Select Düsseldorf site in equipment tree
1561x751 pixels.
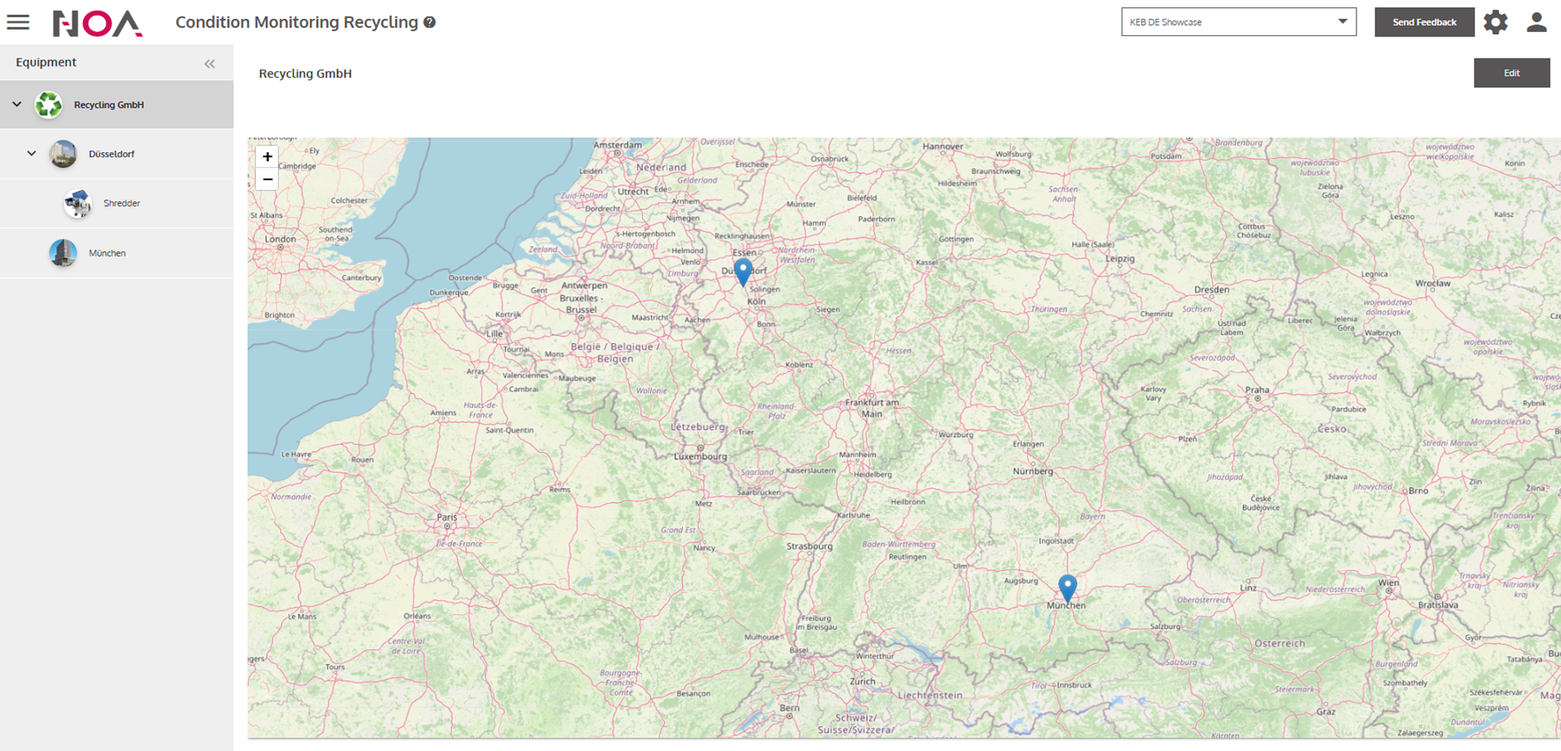(x=112, y=154)
